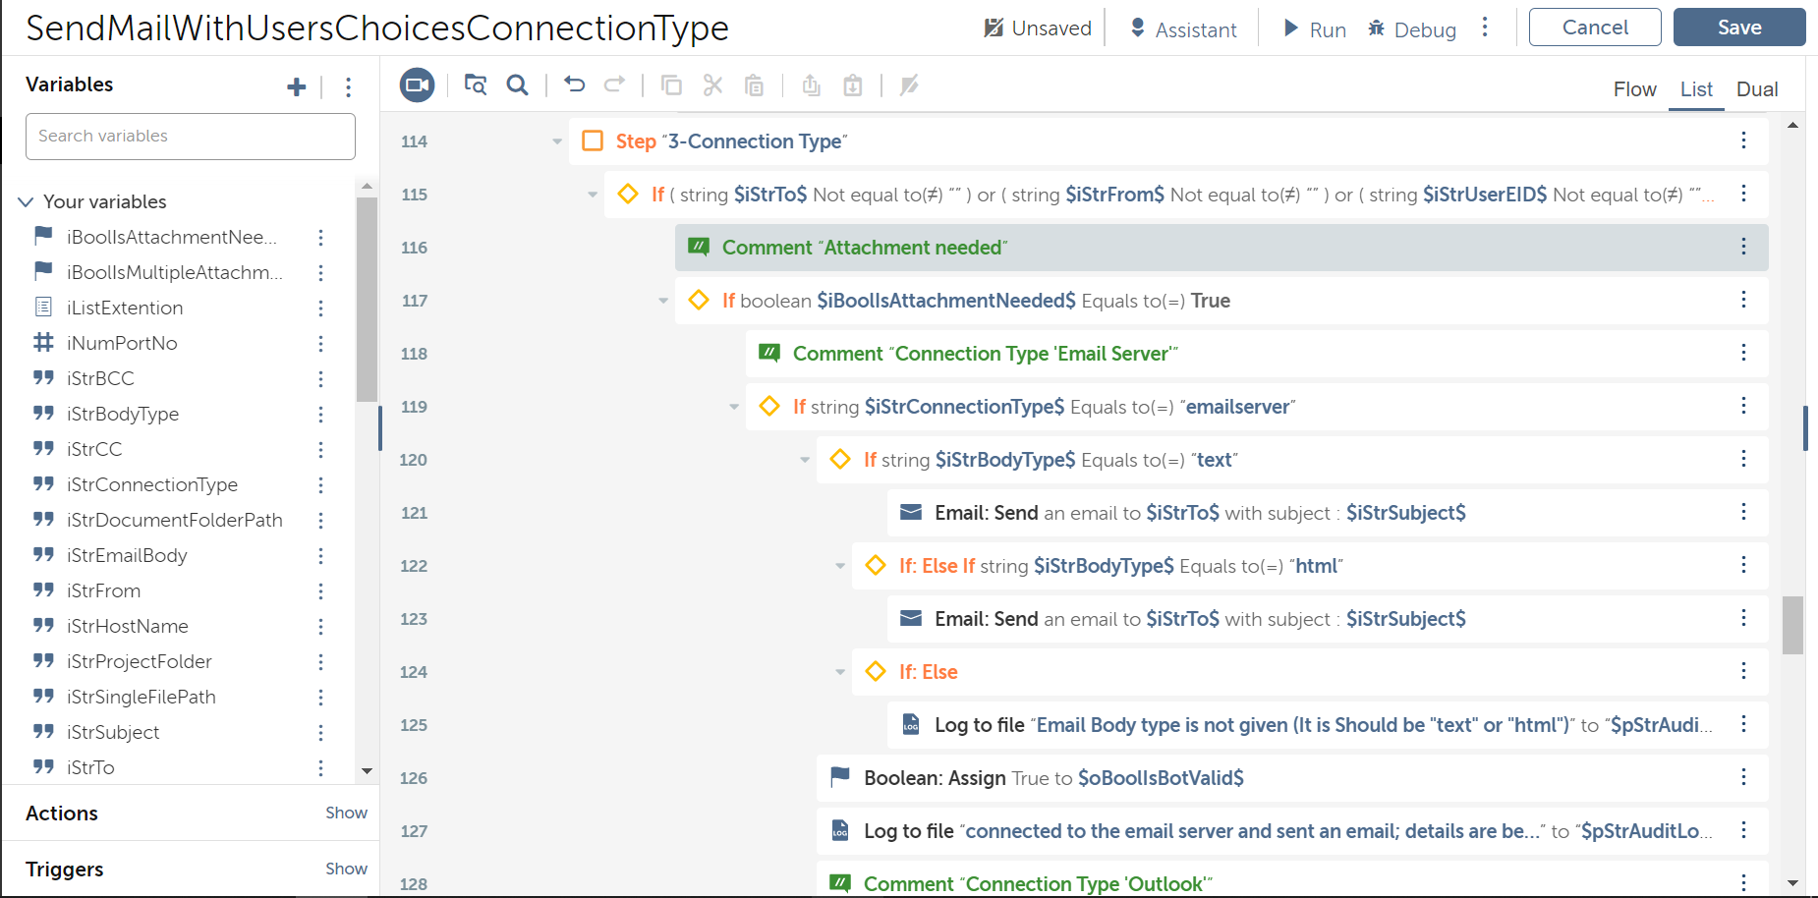Start the recorder from the toolbar
Viewport: 1818px width, 898px height.
click(417, 85)
